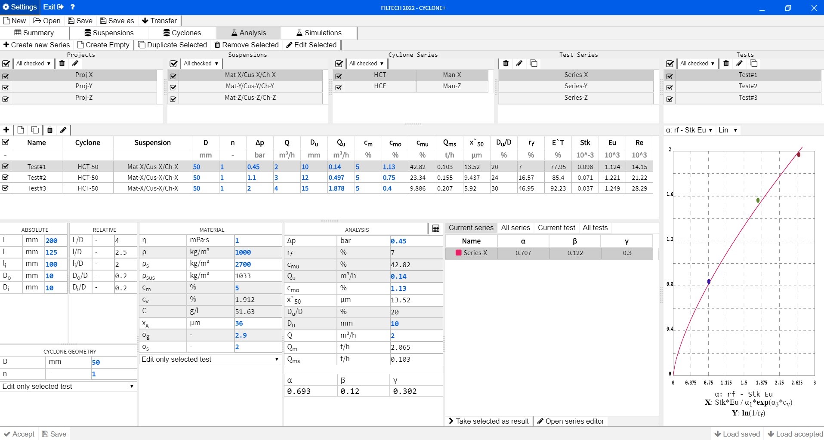The width and height of the screenshot is (824, 440).
Task: Click Create new Series
Action: click(x=37, y=45)
